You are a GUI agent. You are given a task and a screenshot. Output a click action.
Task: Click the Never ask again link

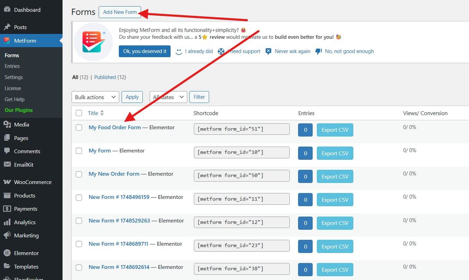pyautogui.click(x=293, y=51)
